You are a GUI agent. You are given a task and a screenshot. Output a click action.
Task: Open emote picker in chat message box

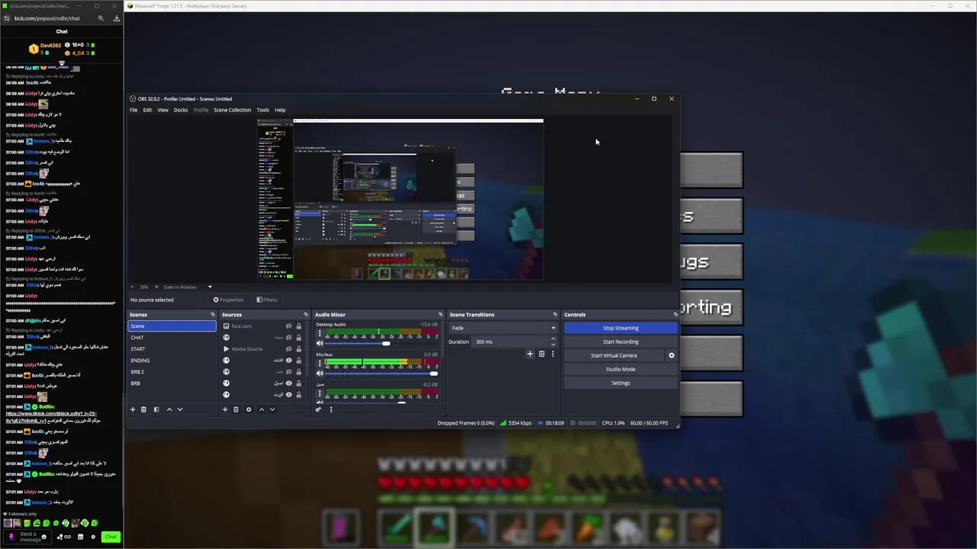44,537
